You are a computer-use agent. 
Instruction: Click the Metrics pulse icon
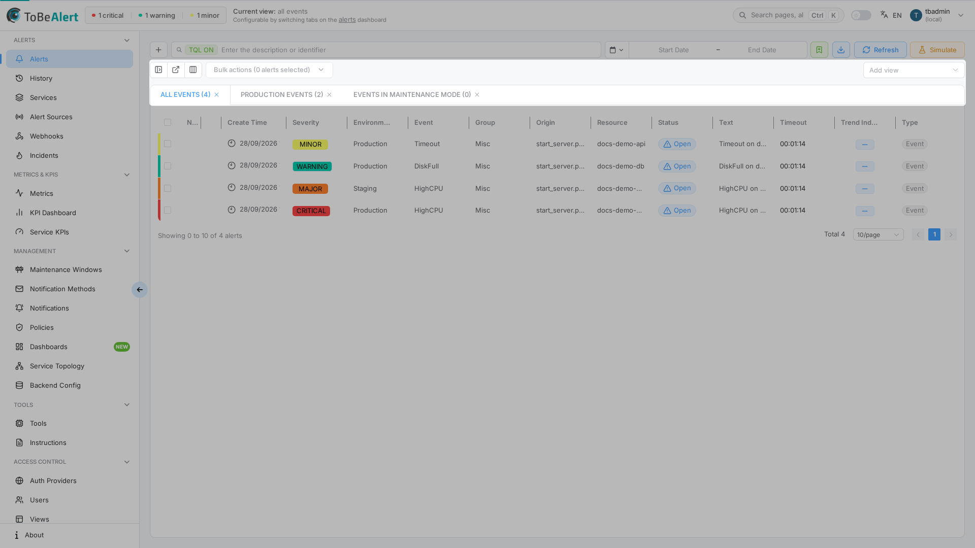19,193
